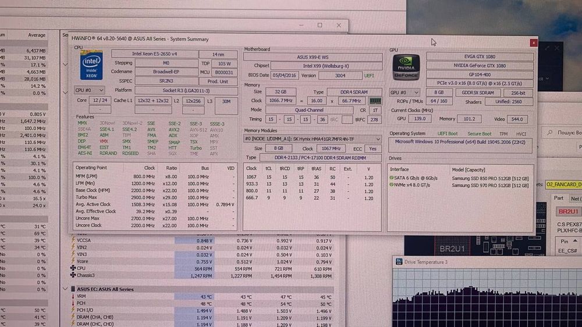Click the Drive Temperature 3 window icon
This screenshot has height=327, width=582.
coord(399,262)
